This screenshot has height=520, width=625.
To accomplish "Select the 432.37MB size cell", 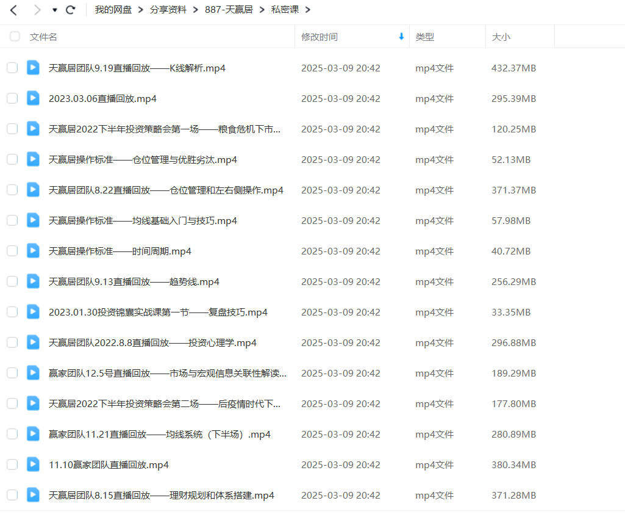I will click(513, 68).
